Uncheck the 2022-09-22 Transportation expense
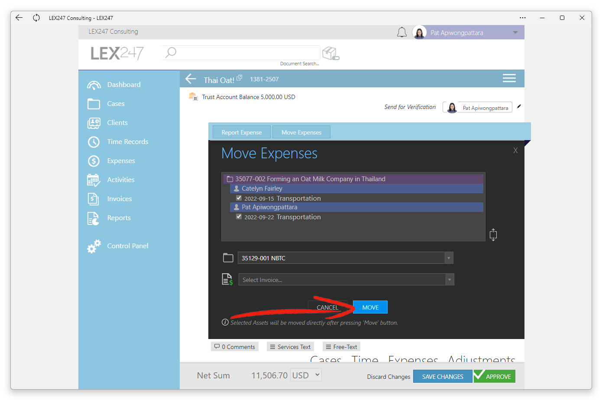The width and height of the screenshot is (602, 400). (x=239, y=217)
